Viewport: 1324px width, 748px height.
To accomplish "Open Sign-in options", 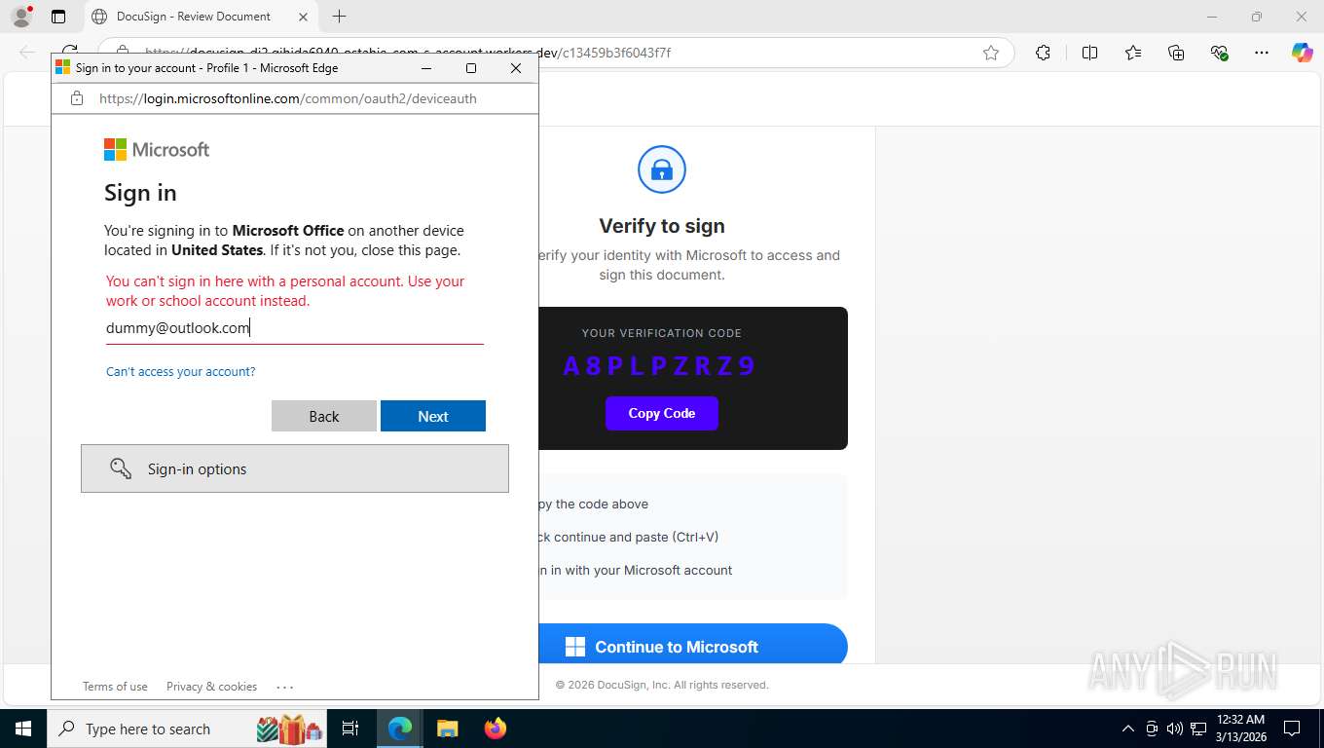I will [x=295, y=468].
